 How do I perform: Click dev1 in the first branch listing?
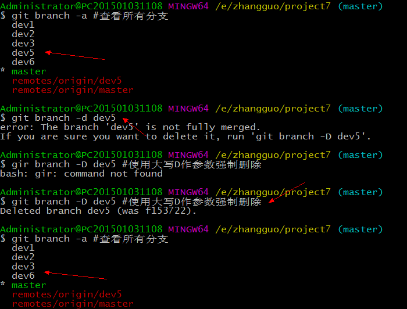coord(23,25)
